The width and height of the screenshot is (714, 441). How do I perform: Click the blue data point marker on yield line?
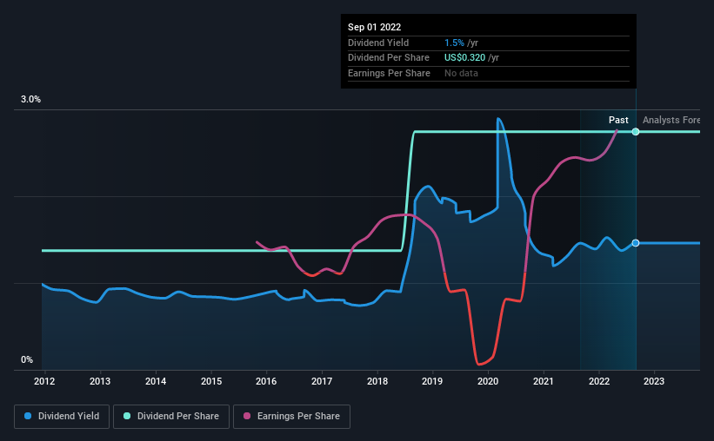636,243
